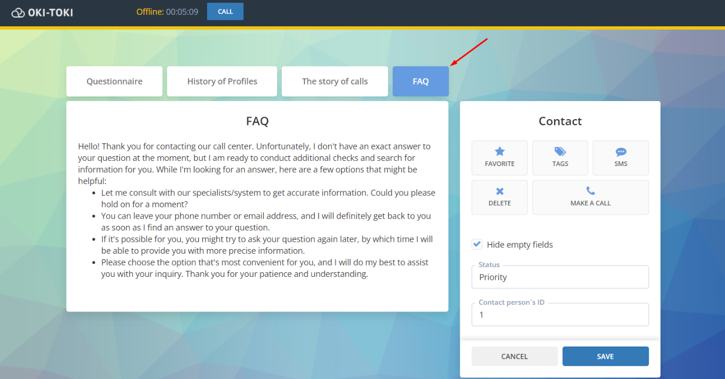The image size is (725, 379).
Task: Click the SMS speech bubble icon
Action: [x=621, y=152]
